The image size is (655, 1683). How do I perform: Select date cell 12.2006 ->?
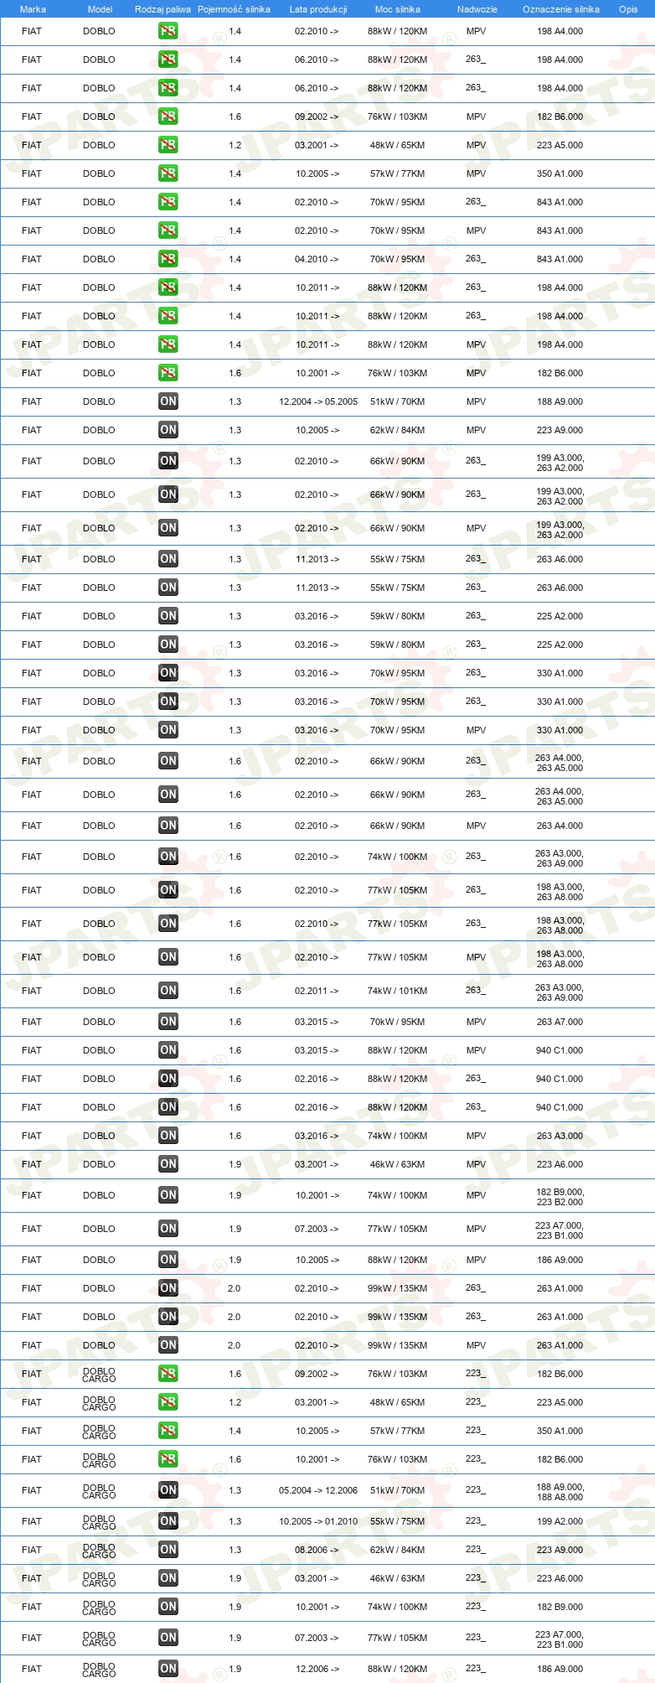[317, 1669]
